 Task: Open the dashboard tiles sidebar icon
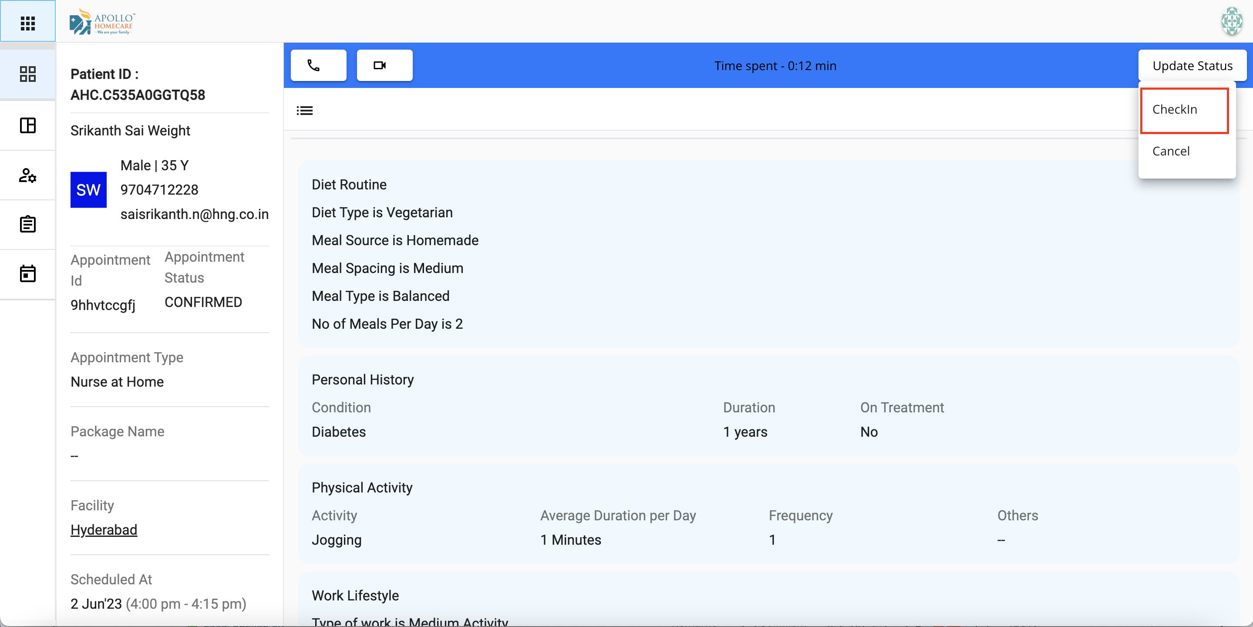28,74
